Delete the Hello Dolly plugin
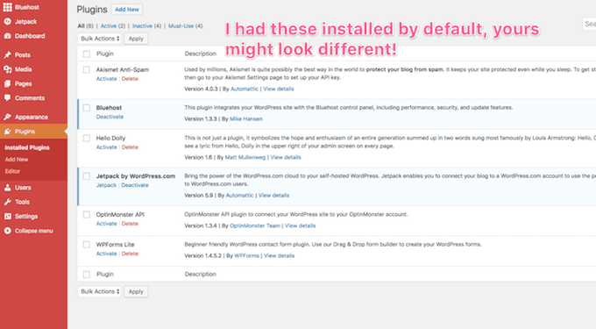 pos(130,147)
